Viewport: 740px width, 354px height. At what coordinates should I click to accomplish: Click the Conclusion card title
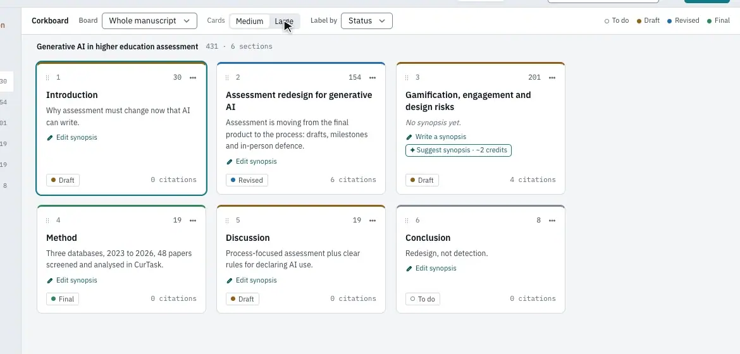pyautogui.click(x=428, y=238)
